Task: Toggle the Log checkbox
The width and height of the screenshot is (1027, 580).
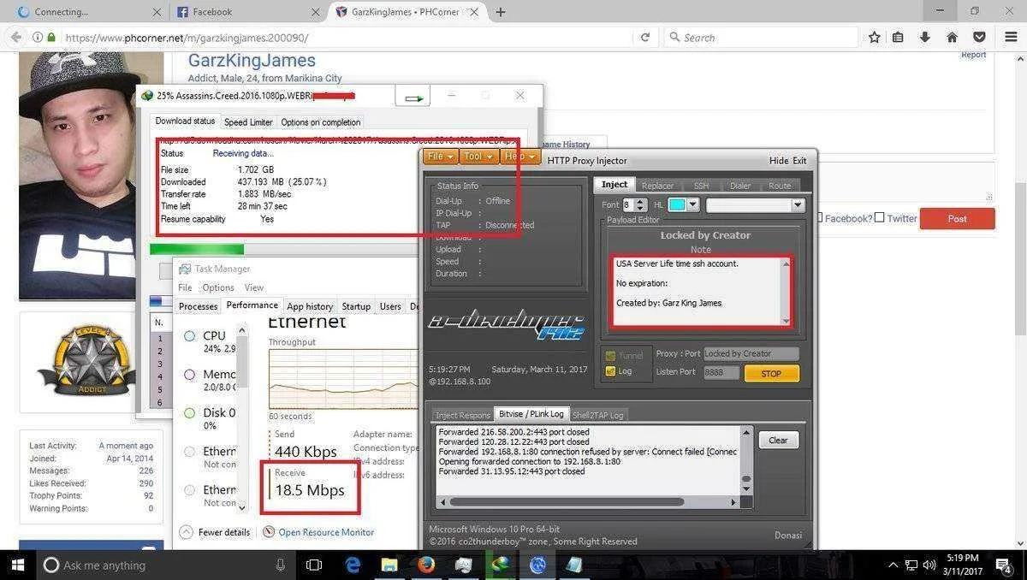Action: click(610, 371)
